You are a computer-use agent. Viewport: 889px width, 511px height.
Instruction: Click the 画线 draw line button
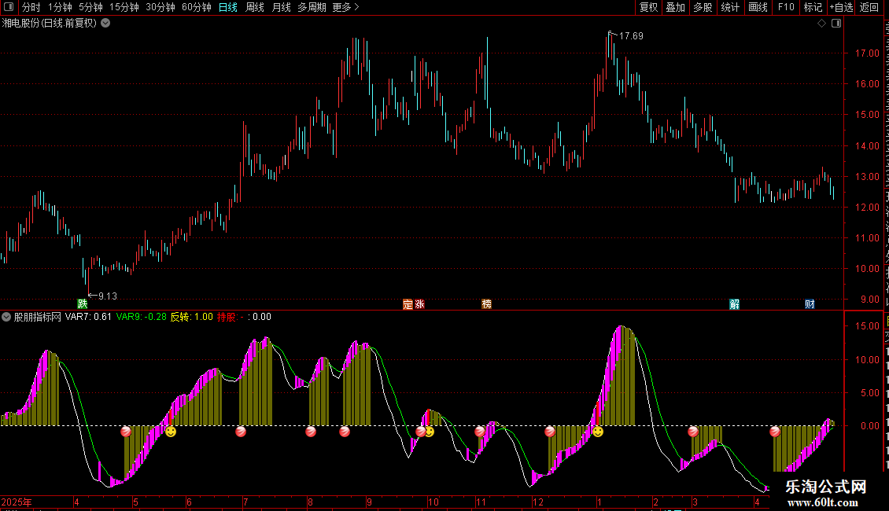(758, 7)
